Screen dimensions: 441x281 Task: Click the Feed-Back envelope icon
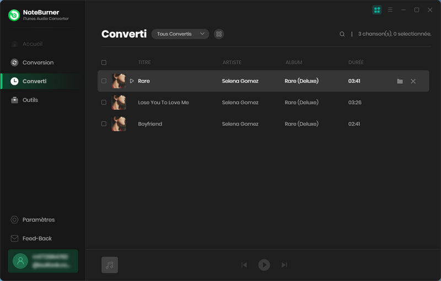pyautogui.click(x=14, y=238)
